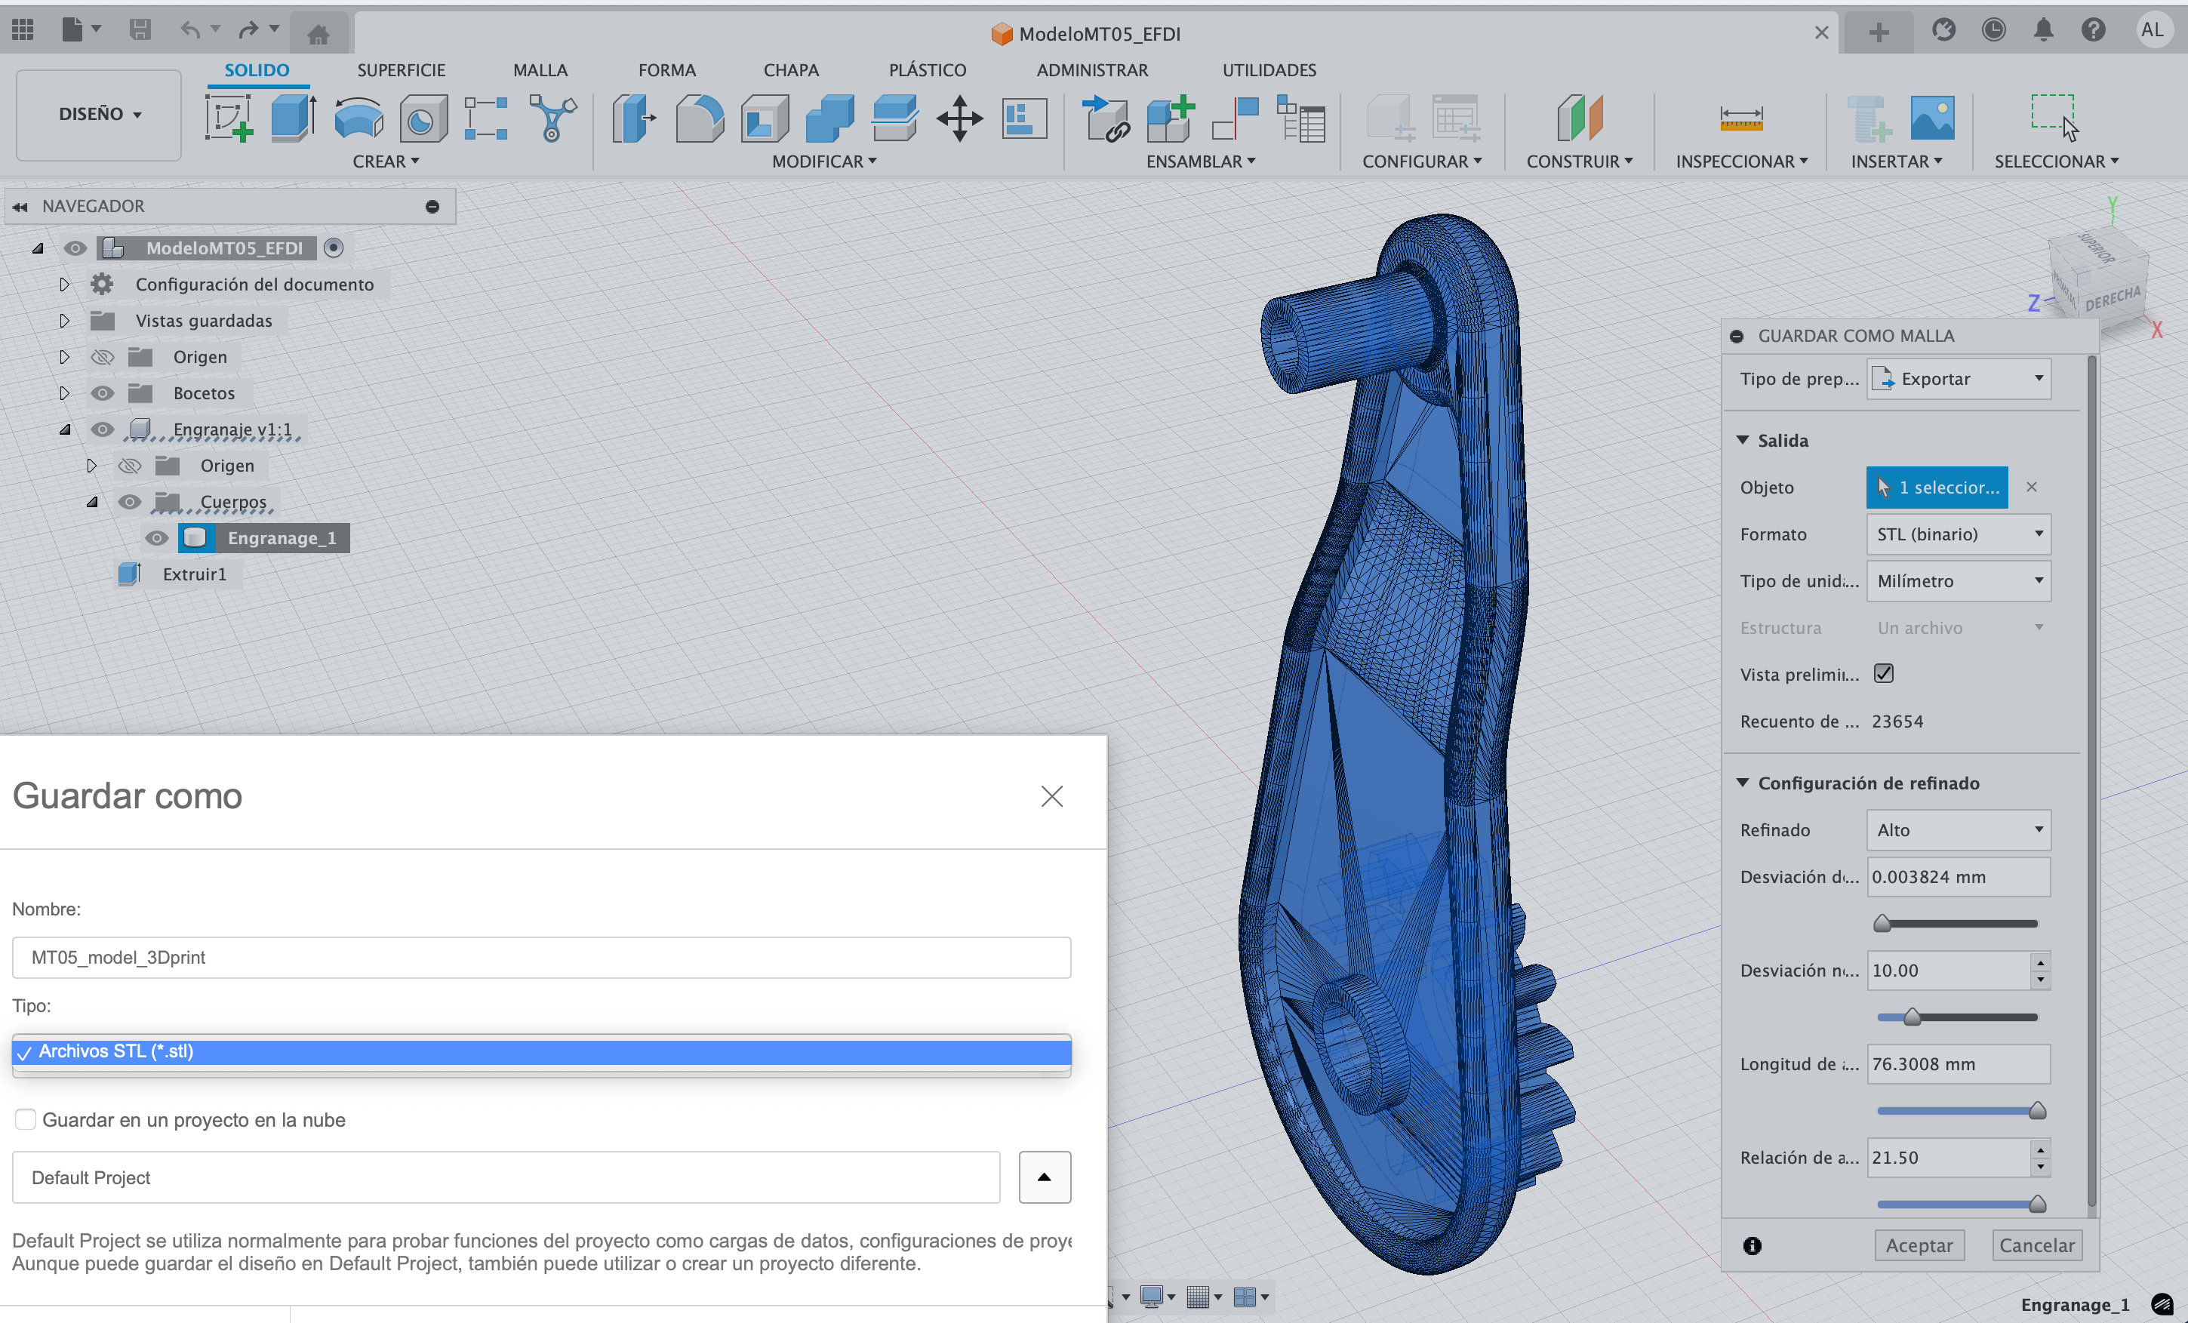Viewport: 2188px width, 1323px height.
Task: Click the Aceptar button
Action: 1919,1245
